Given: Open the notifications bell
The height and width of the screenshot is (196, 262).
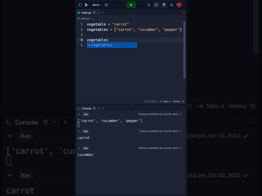Looking at the screenshot, I should pos(171,5).
